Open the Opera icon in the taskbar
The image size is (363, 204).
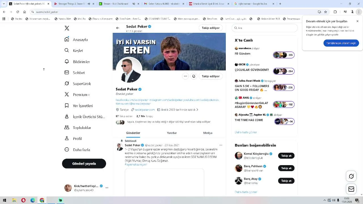pos(23,200)
